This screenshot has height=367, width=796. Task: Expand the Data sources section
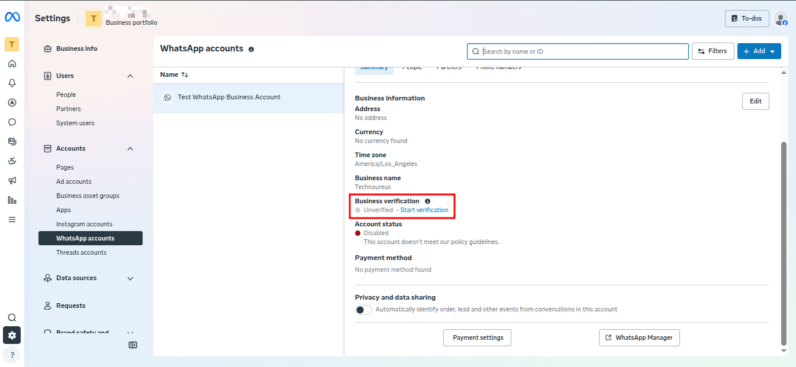coord(130,278)
